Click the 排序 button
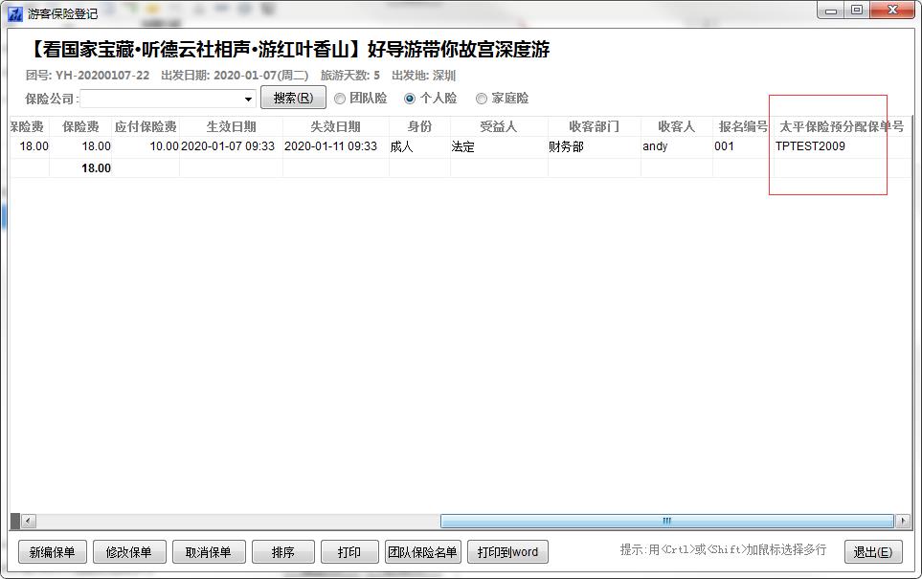The height and width of the screenshot is (579, 922). (282, 552)
